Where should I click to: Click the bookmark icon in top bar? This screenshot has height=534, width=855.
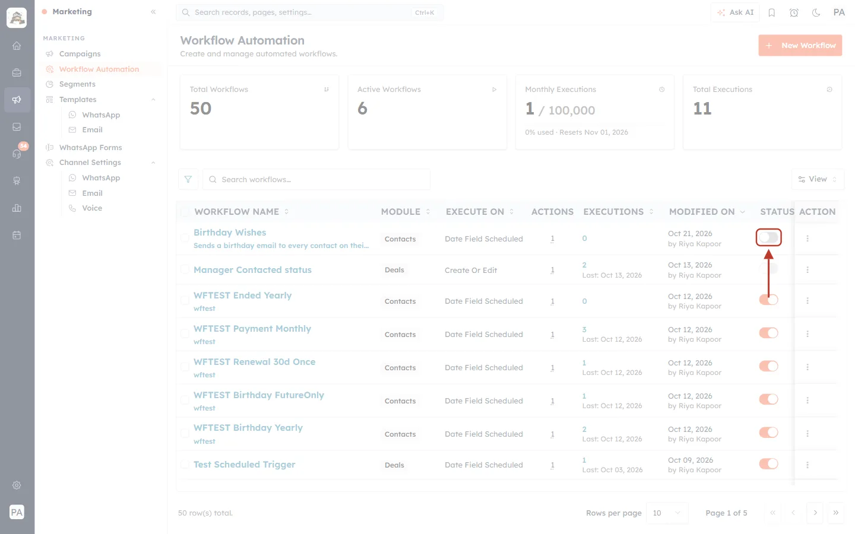[772, 12]
